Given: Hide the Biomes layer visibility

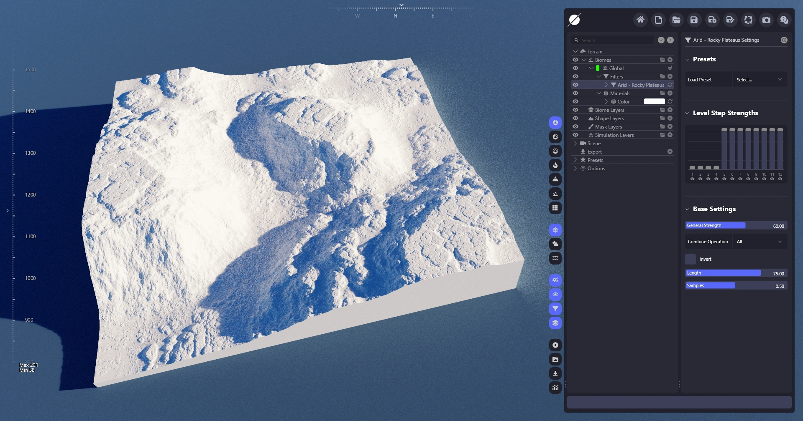Looking at the screenshot, I should (x=575, y=60).
